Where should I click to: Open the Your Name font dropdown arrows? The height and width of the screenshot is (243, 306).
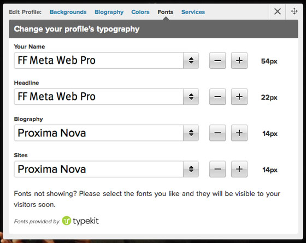[191, 61]
